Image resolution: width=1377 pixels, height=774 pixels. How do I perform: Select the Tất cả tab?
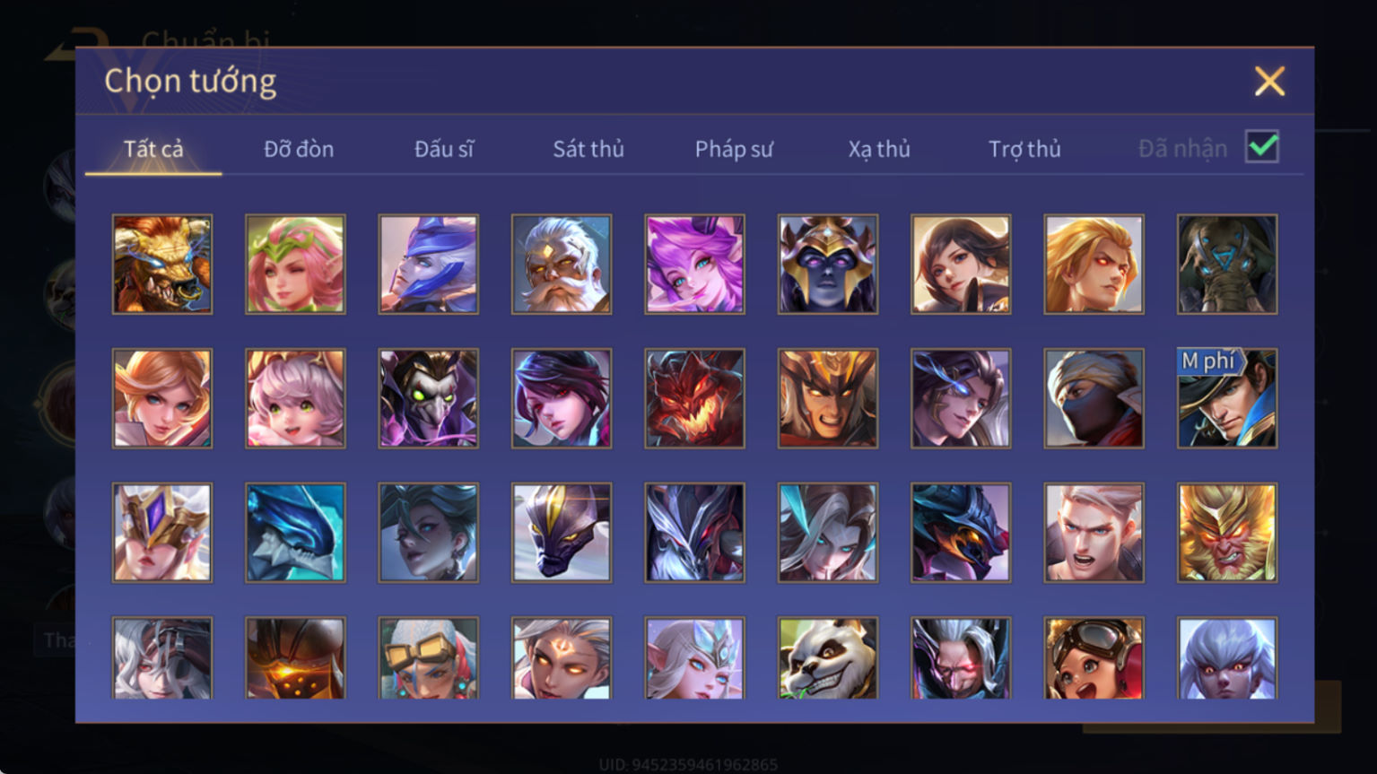point(153,149)
